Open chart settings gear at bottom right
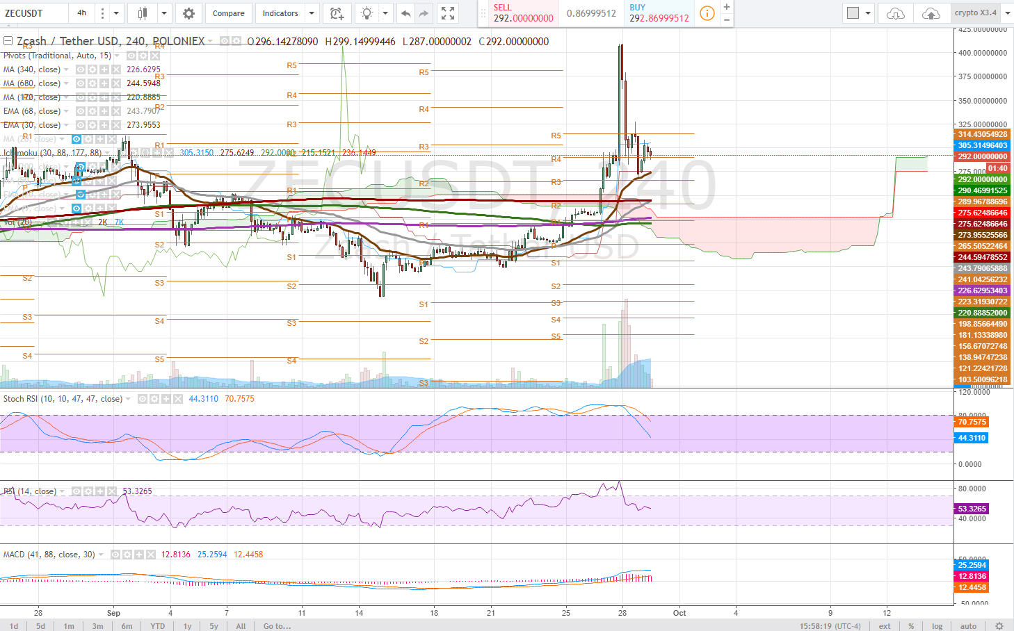This screenshot has width=1014, height=631. 999,626
